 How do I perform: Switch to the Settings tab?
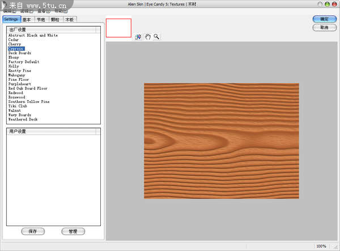pos(11,19)
